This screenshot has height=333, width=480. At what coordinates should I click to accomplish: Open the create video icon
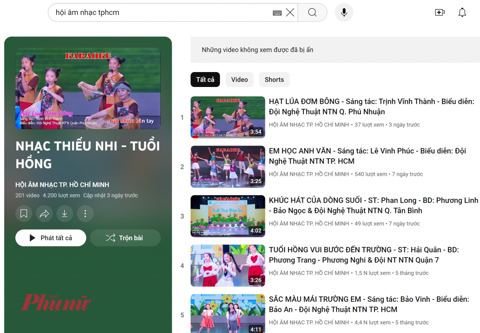[440, 12]
